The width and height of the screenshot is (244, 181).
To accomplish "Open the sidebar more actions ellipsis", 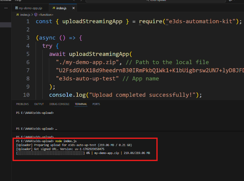I will 6,8.
